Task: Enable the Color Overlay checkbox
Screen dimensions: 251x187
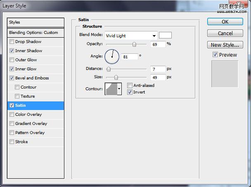Action: point(12,115)
